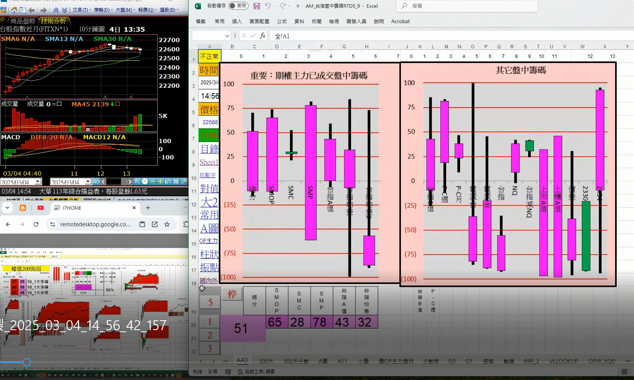Click the chart scroll left arrow
Viewport: 634px width, 380px height.
[x=103, y=181]
